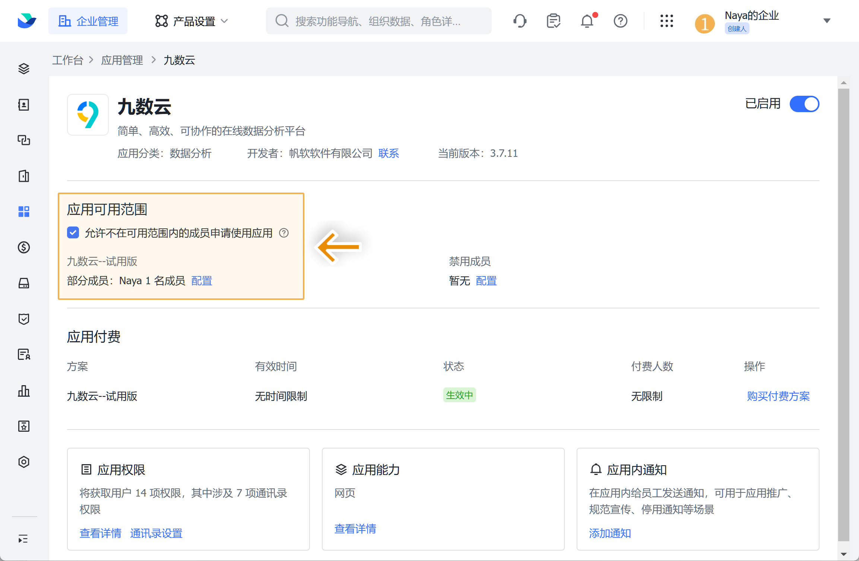The image size is (859, 561).
Task: Open the audit log search sidebar icon
Action: [x=24, y=354]
